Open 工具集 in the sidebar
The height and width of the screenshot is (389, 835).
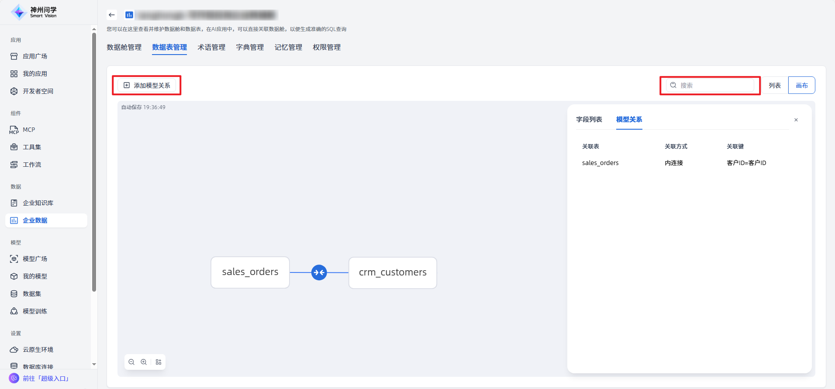pyautogui.click(x=32, y=147)
